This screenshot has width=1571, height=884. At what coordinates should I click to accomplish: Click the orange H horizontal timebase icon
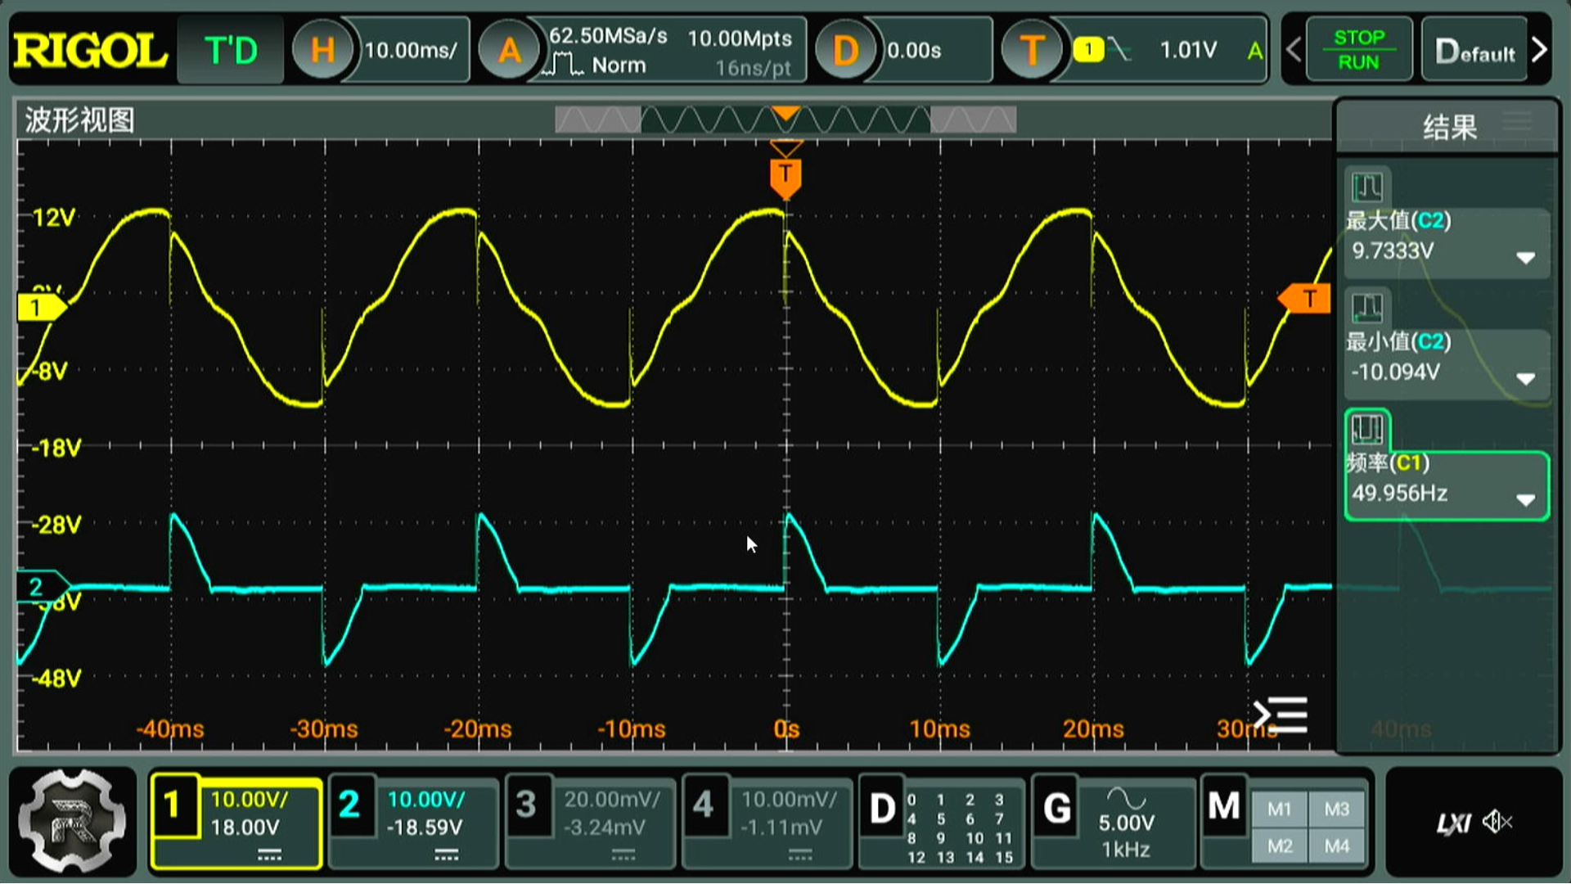coord(322,51)
